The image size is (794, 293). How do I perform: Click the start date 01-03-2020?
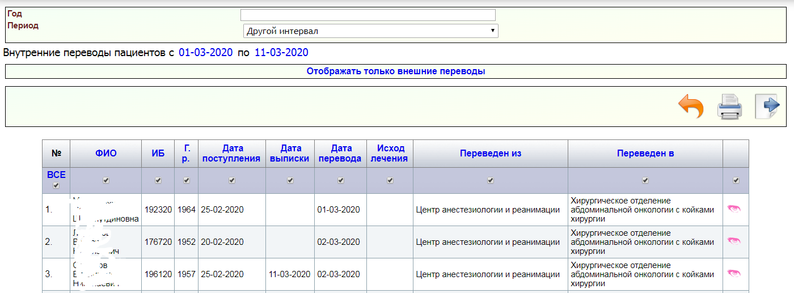(x=206, y=53)
